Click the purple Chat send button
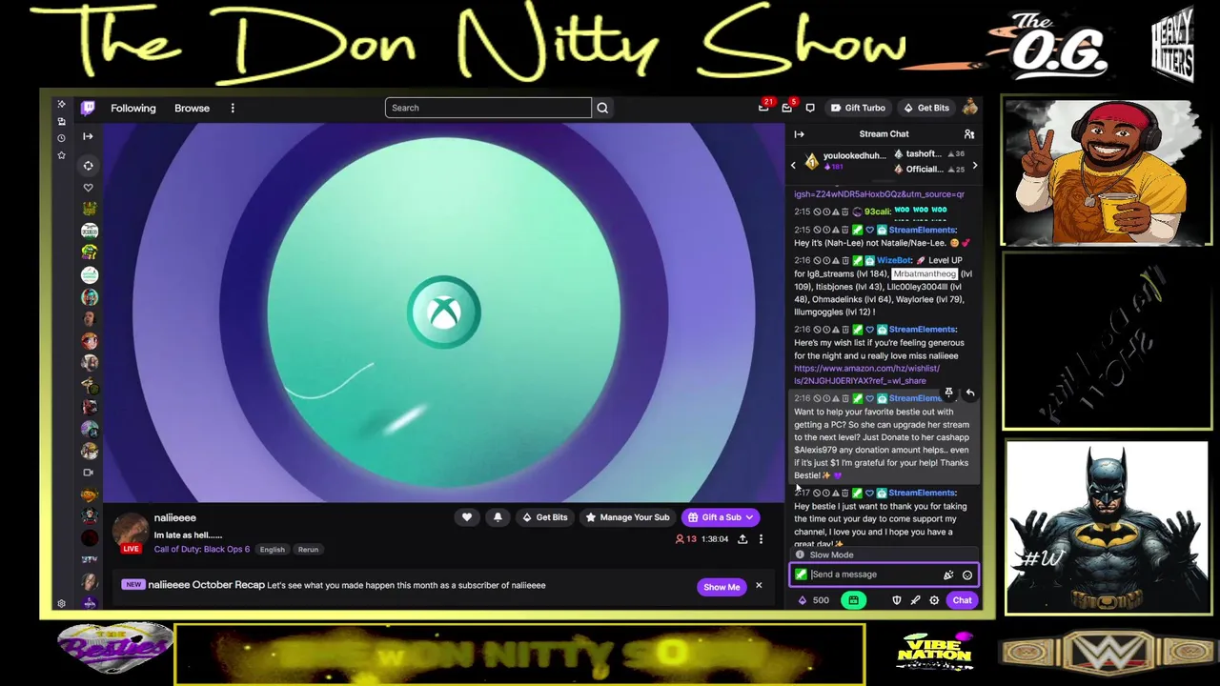Image resolution: width=1220 pixels, height=686 pixels. click(x=963, y=600)
